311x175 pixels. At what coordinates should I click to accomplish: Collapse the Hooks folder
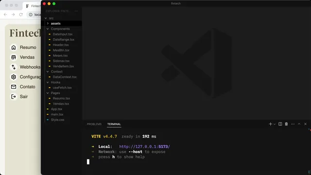[x=48, y=82]
